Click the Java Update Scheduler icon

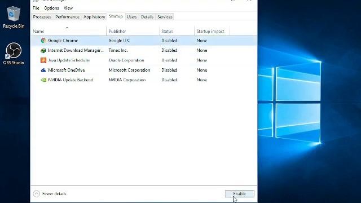pyautogui.click(x=43, y=60)
